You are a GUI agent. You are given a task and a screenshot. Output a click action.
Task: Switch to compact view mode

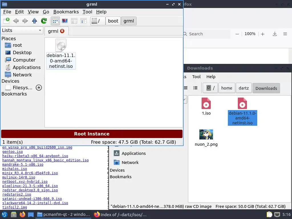74,21
